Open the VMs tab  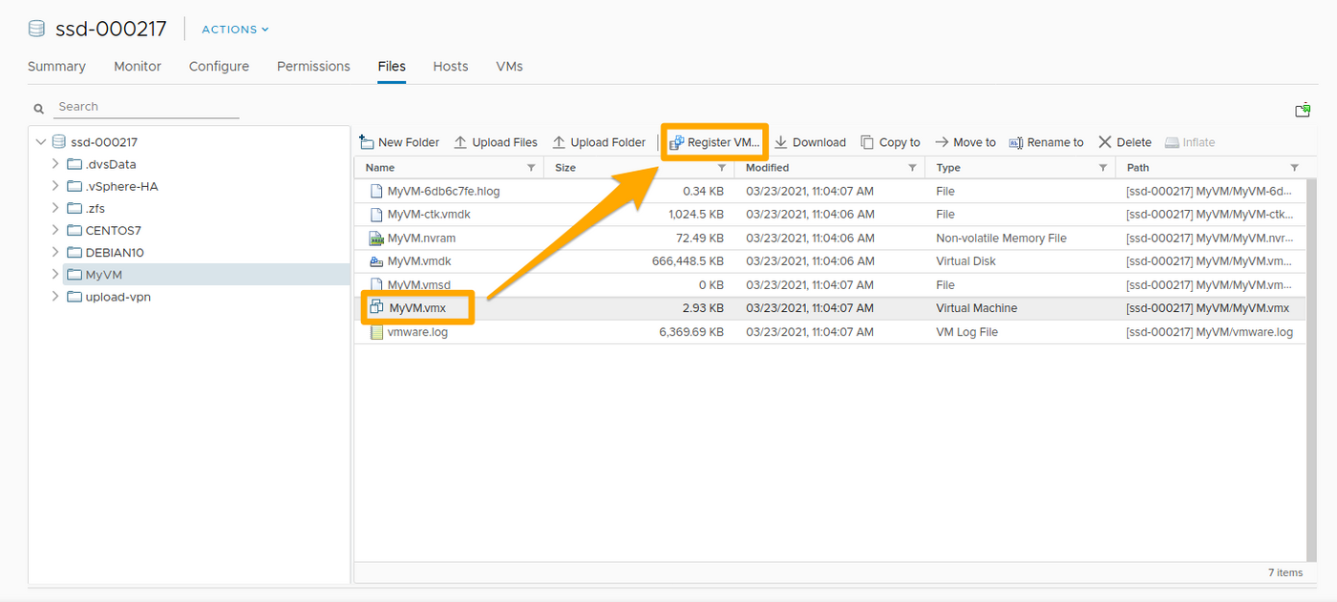509,66
